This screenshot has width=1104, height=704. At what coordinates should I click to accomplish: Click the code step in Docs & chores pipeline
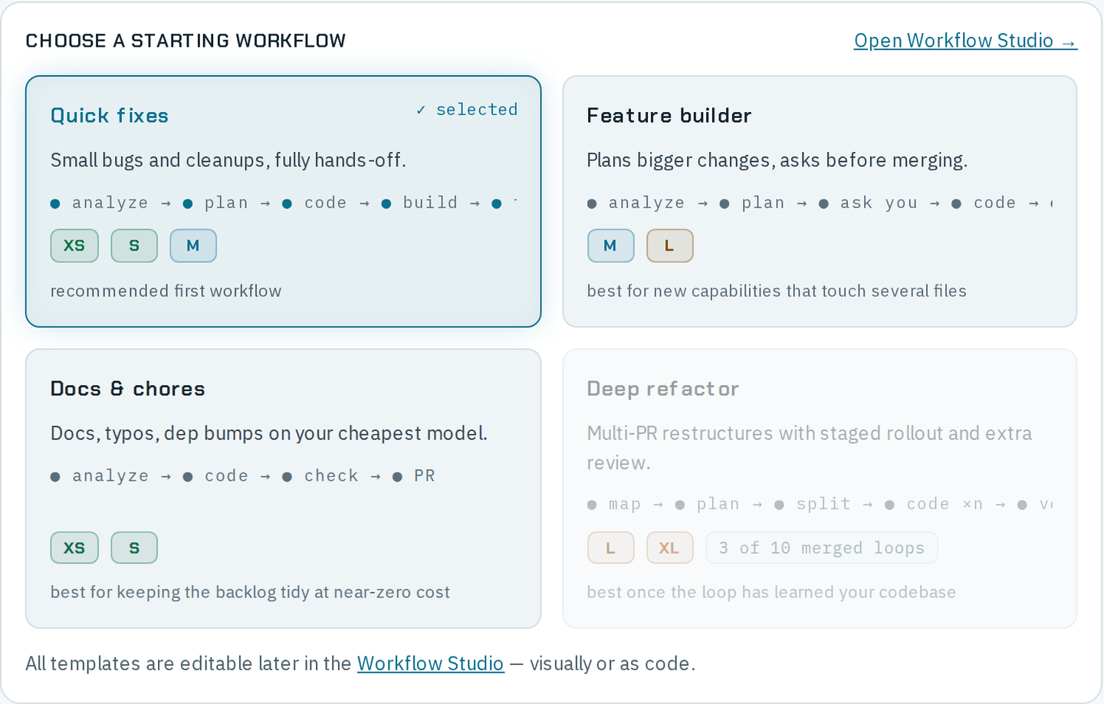coord(215,475)
